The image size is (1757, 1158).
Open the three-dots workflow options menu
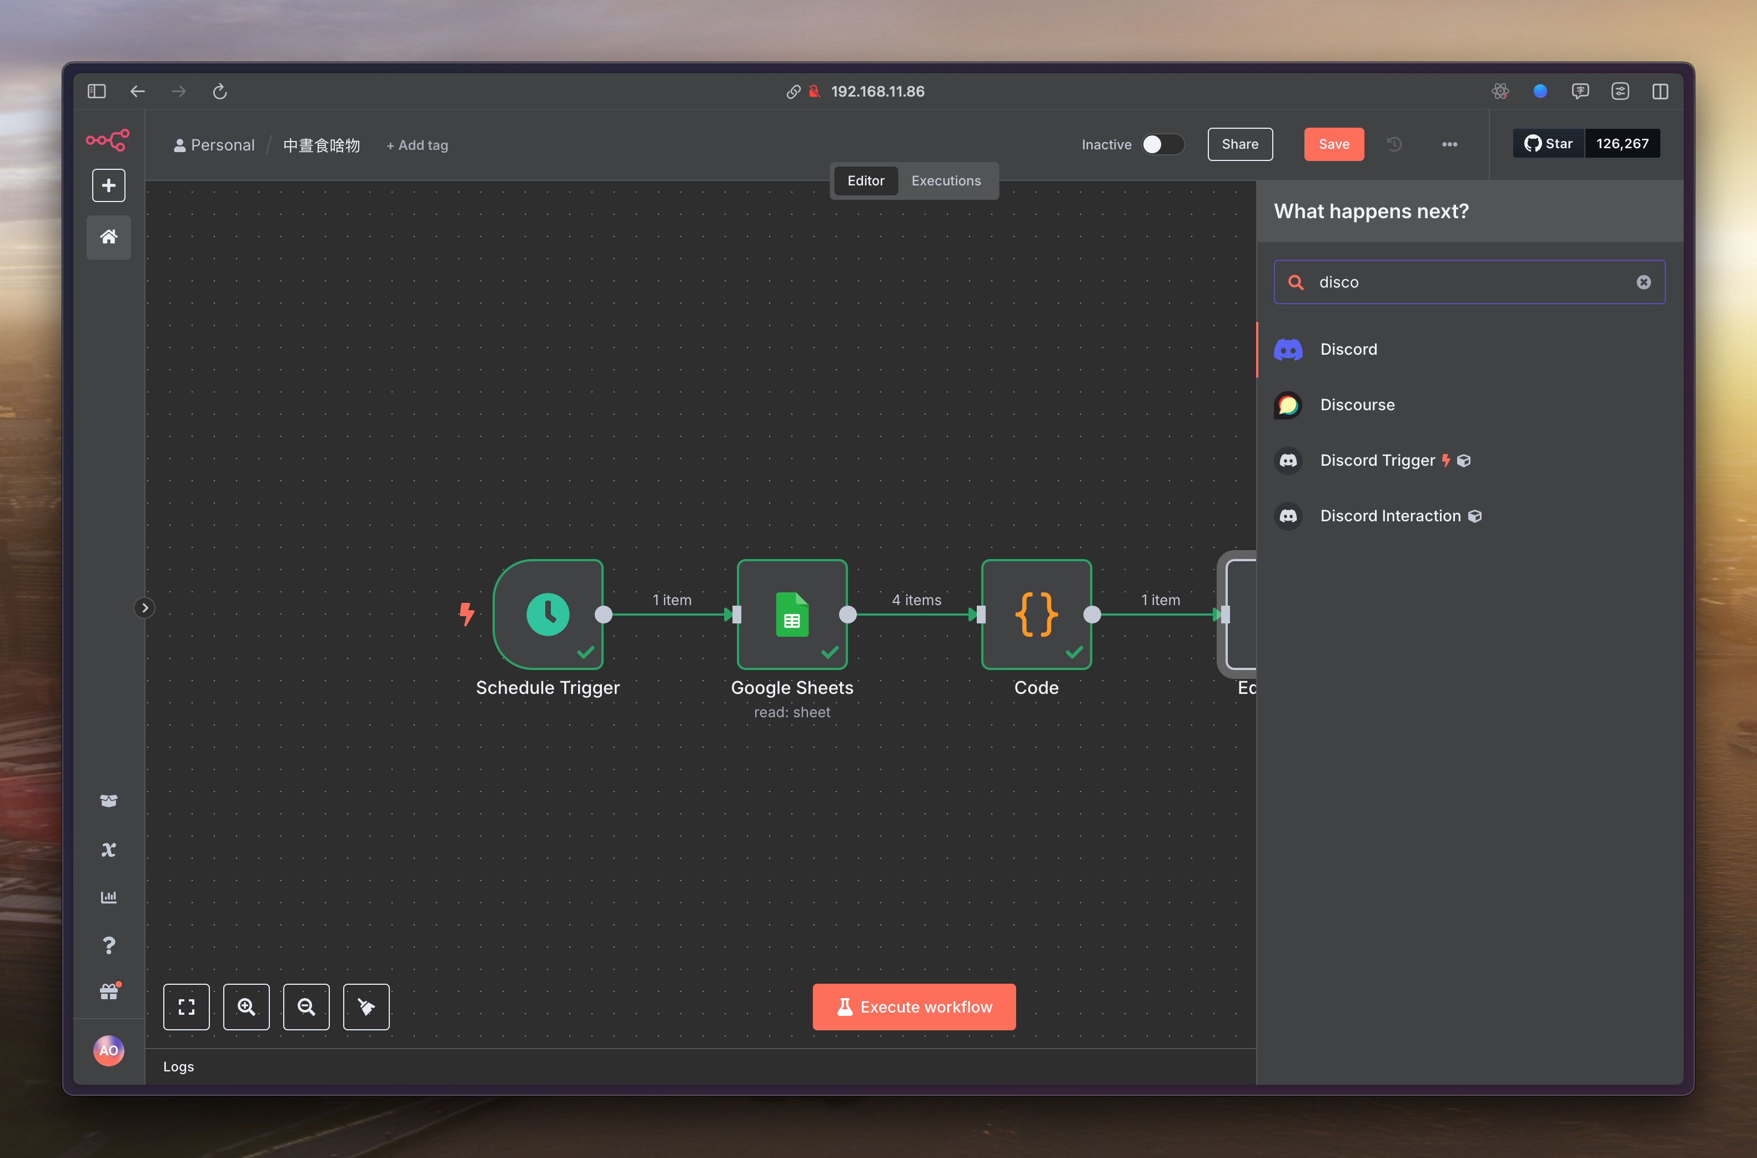pos(1449,144)
